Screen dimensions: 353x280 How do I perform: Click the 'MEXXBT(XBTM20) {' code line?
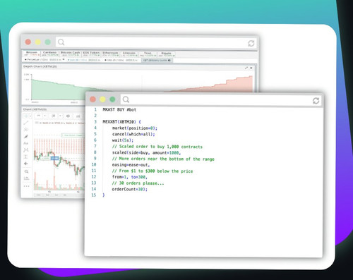[121, 122]
